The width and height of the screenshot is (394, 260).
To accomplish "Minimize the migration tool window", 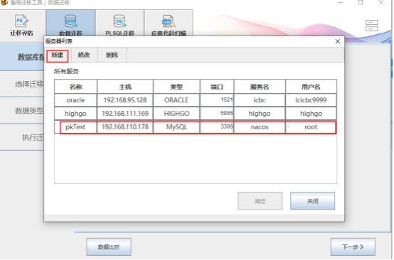I will (x=341, y=3).
